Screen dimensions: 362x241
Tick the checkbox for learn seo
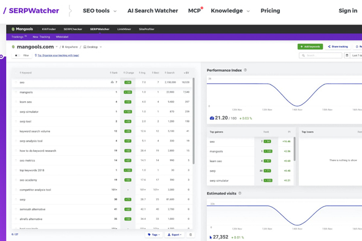tap(16, 102)
